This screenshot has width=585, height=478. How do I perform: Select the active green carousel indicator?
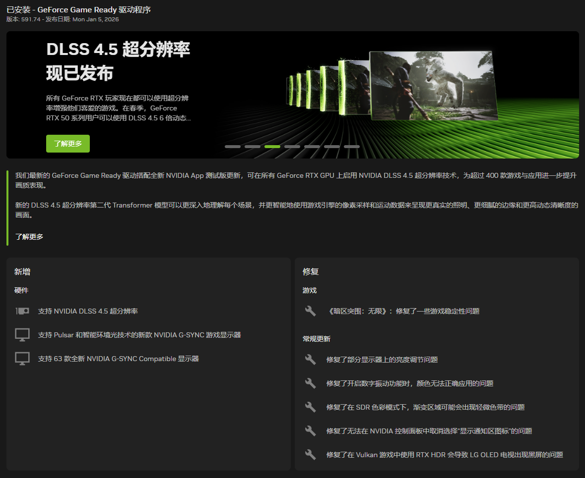pos(272,147)
